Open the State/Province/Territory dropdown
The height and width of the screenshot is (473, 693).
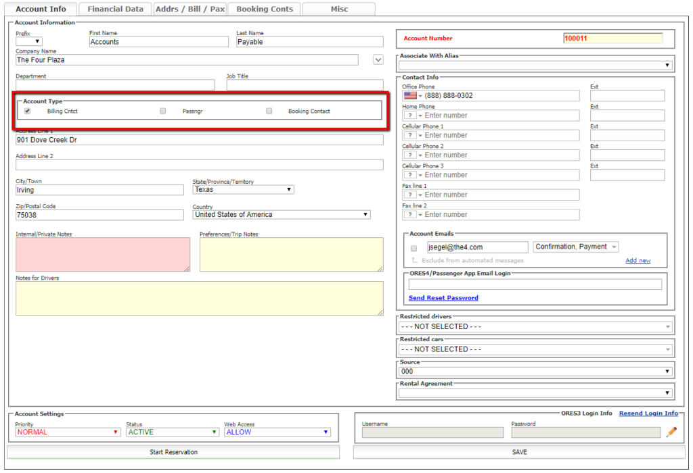click(243, 190)
